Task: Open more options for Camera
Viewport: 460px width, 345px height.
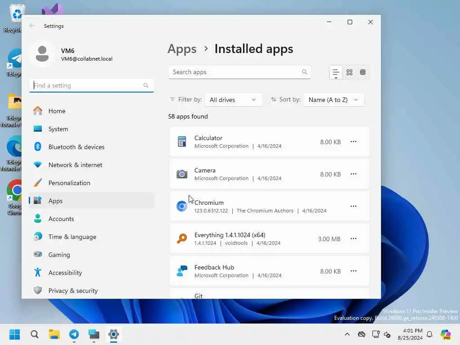Action: [x=354, y=174]
